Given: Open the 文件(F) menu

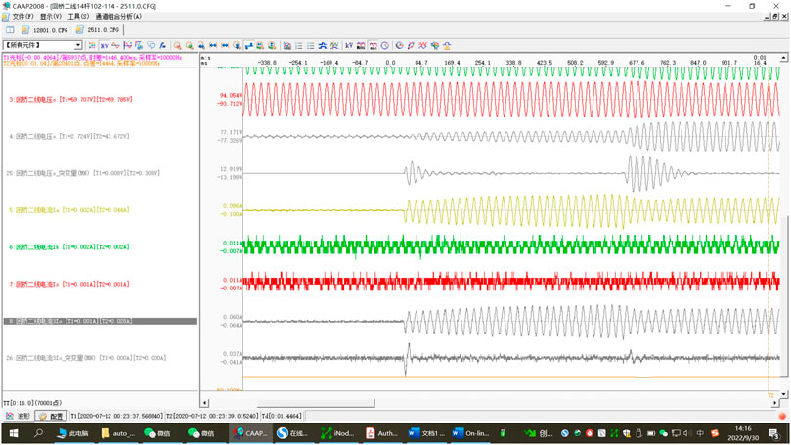Looking at the screenshot, I should pos(22,17).
